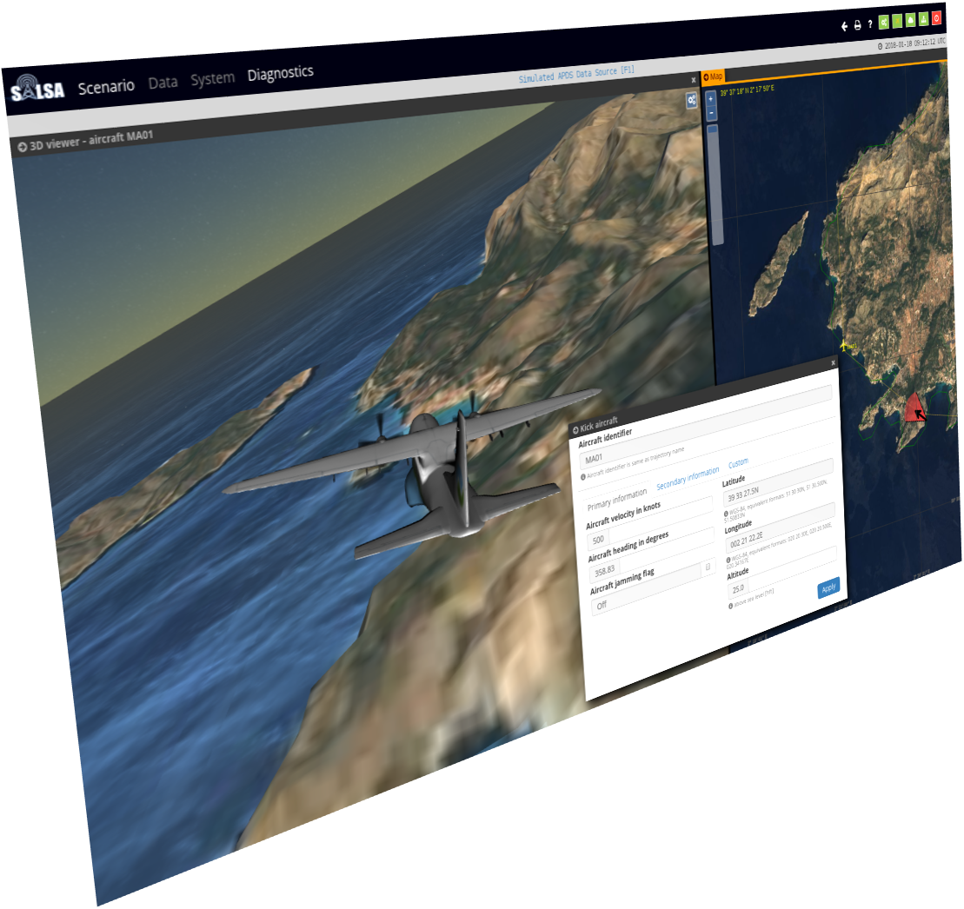Close the 3D viewer panel
Viewport: 964px width, 909px height.
click(x=694, y=80)
